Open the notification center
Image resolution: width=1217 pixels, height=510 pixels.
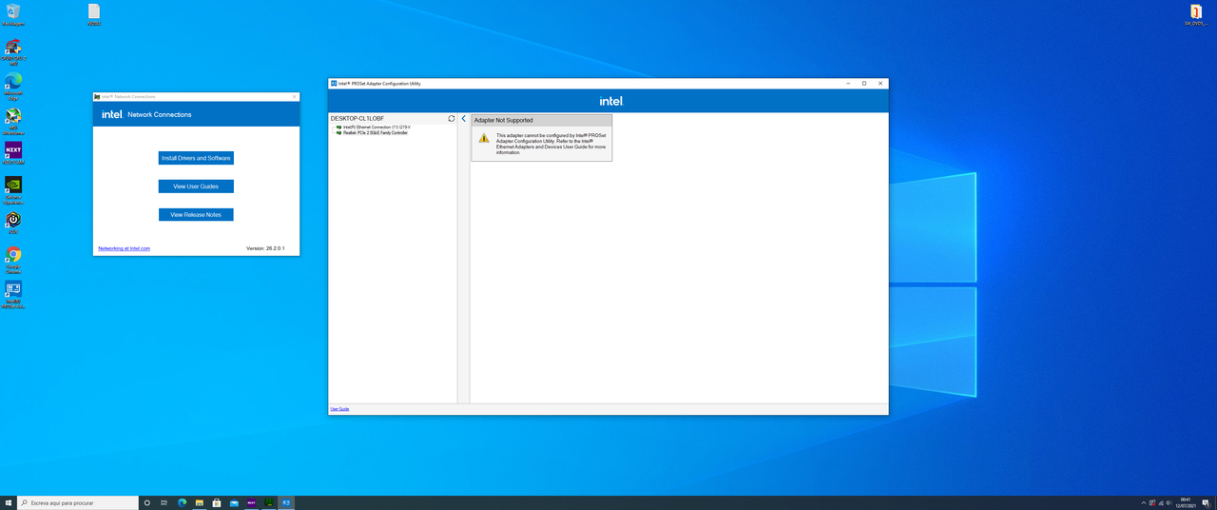tap(1205, 502)
